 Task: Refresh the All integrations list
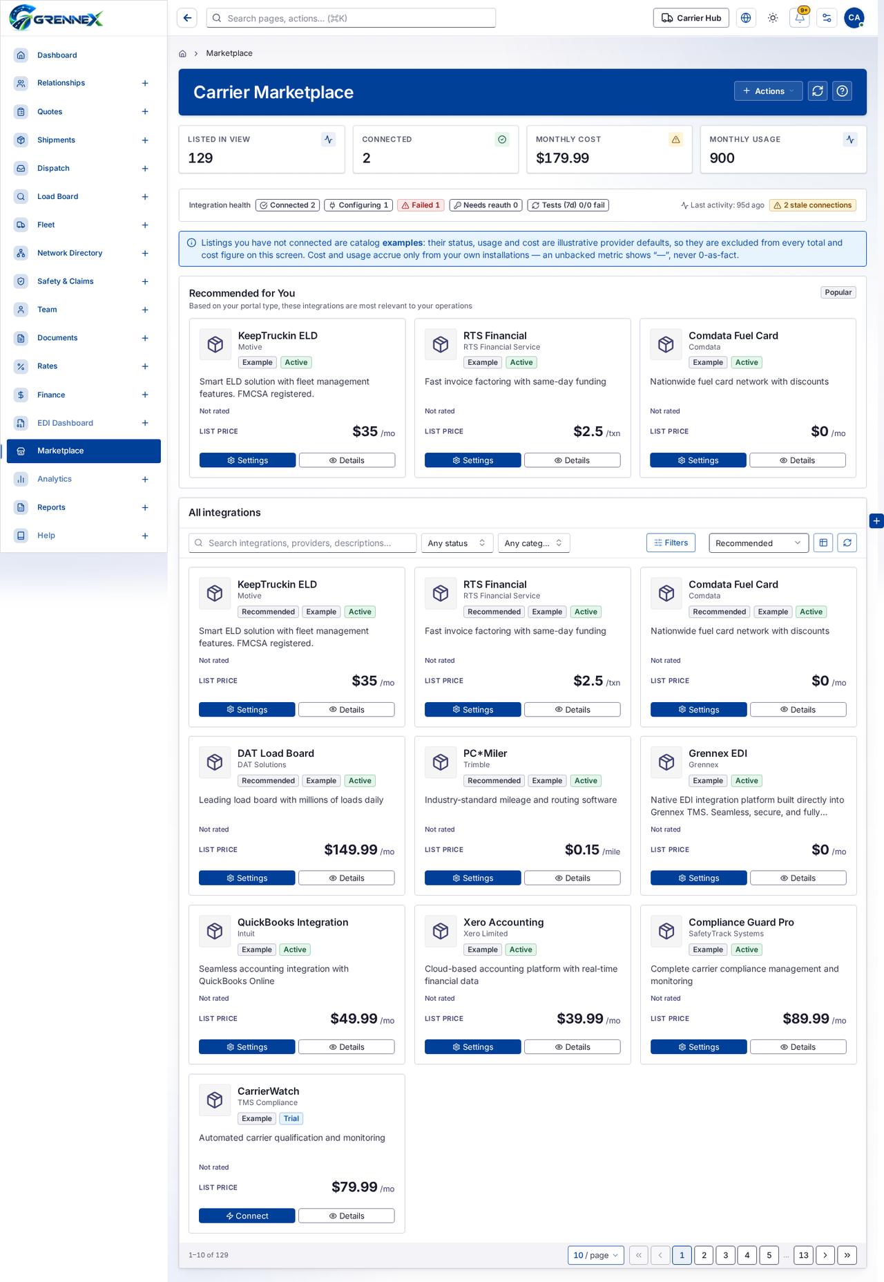(847, 543)
